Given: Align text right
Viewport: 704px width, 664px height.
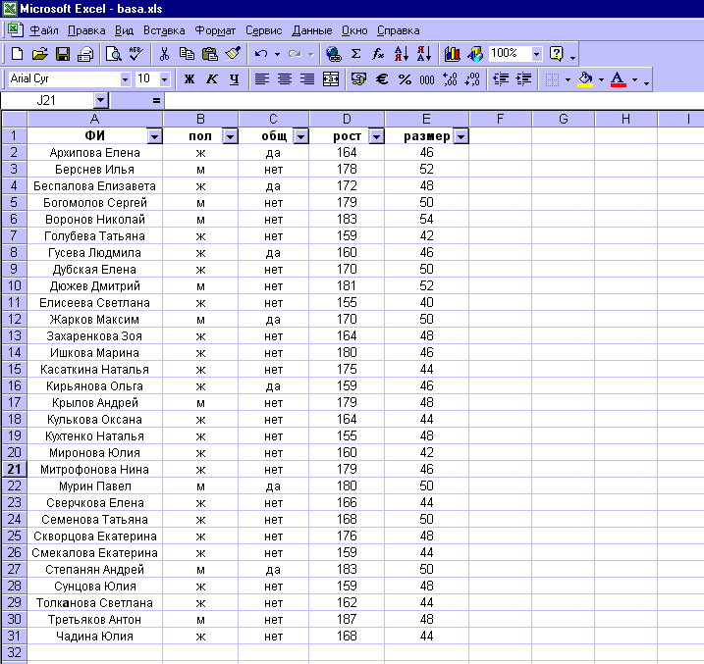Looking at the screenshot, I should pos(307,79).
